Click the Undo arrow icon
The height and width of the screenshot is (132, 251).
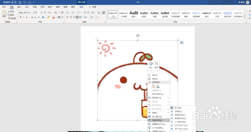pos(24,3)
